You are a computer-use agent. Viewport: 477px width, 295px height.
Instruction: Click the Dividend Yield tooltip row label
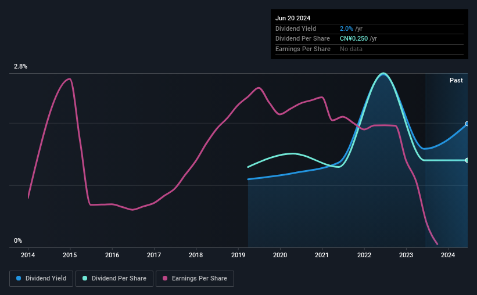(296, 28)
